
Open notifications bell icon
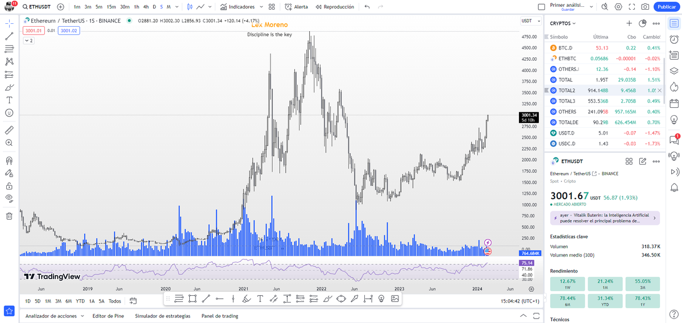coord(674,187)
